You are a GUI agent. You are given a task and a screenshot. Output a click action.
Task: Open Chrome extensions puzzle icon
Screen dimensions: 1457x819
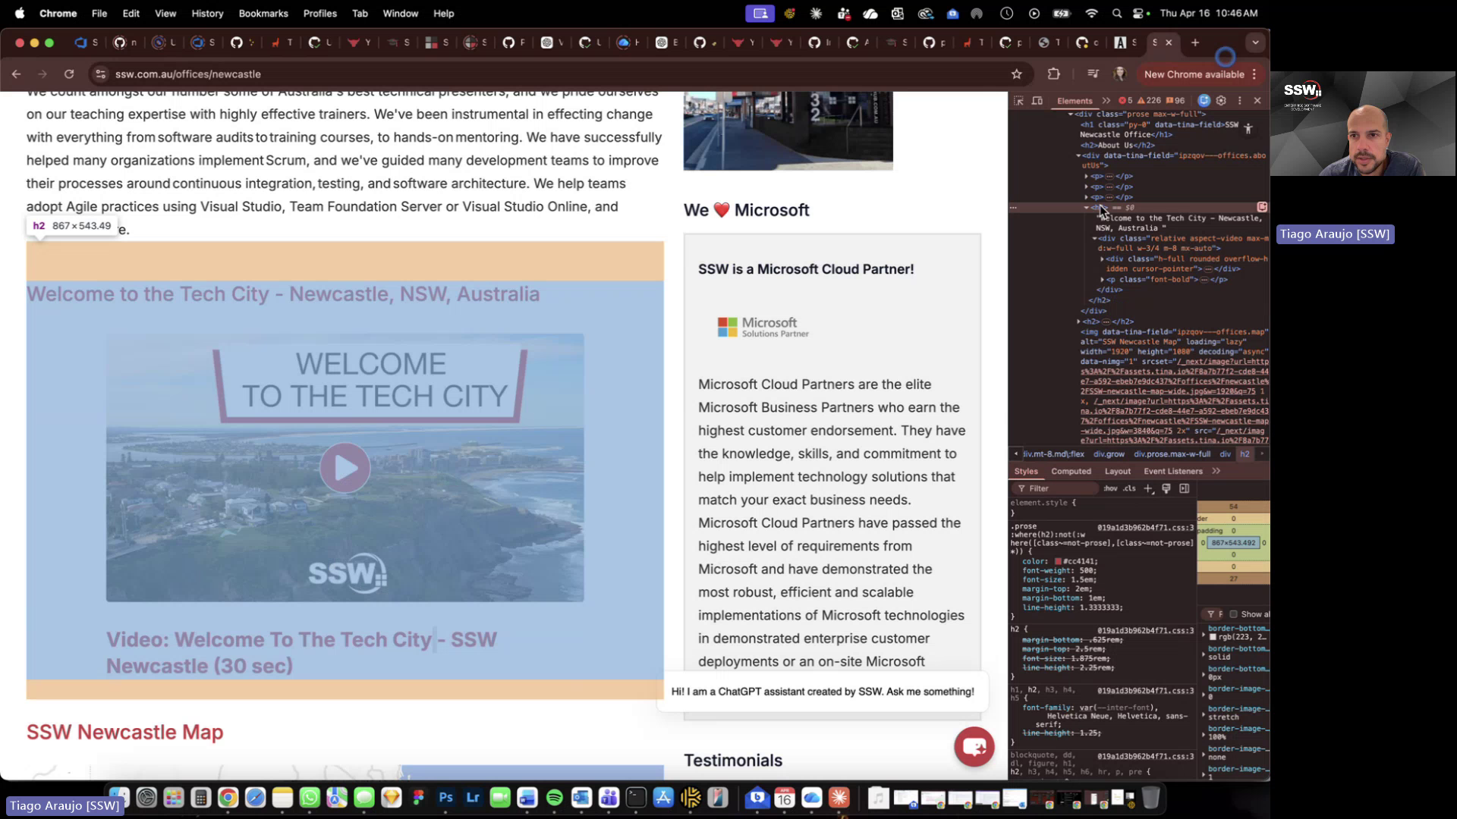pos(1054,74)
